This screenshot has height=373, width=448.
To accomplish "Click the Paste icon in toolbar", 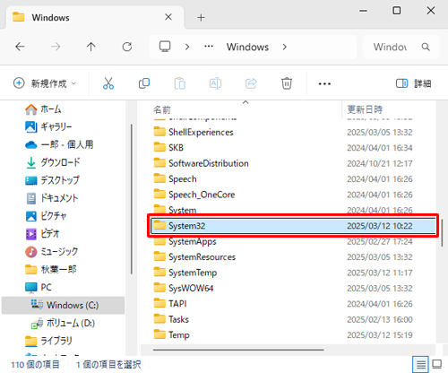I will [x=180, y=83].
